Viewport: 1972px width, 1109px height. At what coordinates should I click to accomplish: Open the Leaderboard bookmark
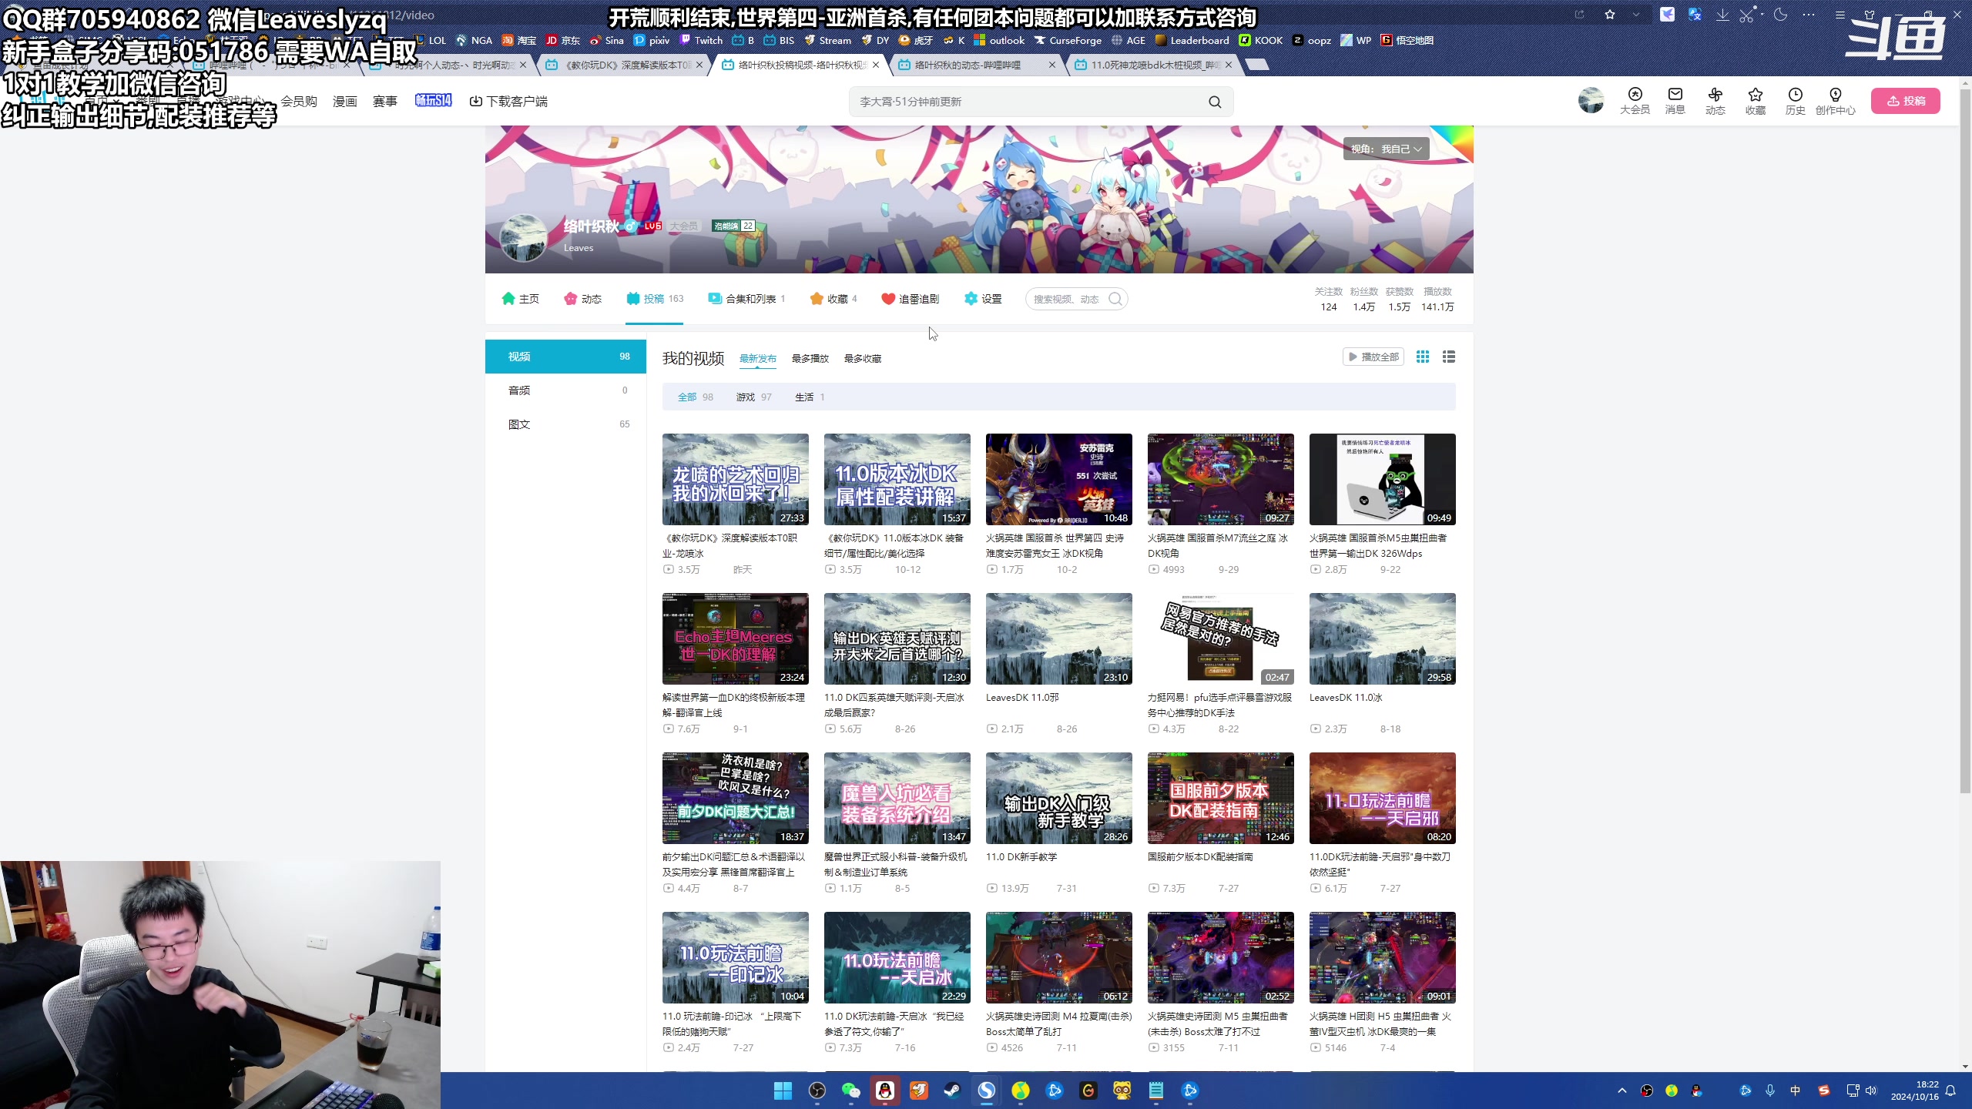(1192, 41)
